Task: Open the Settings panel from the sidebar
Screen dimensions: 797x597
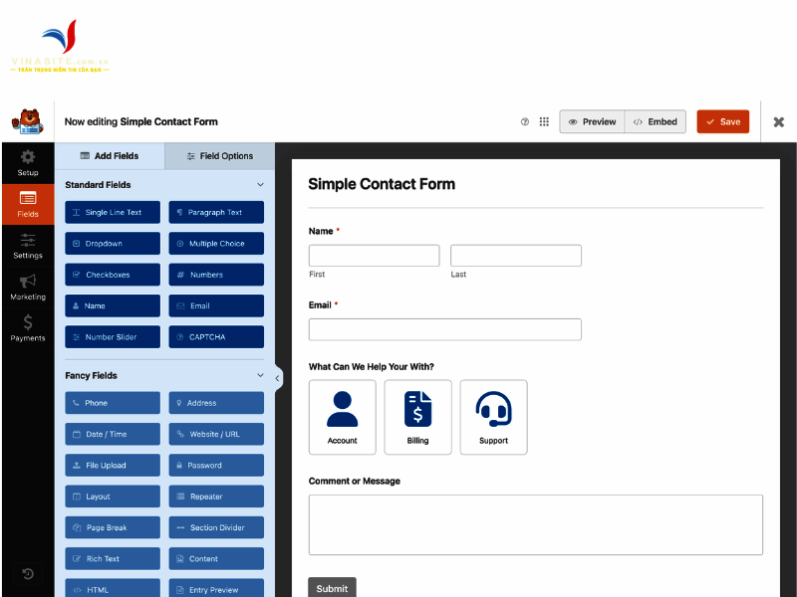Action: click(27, 247)
